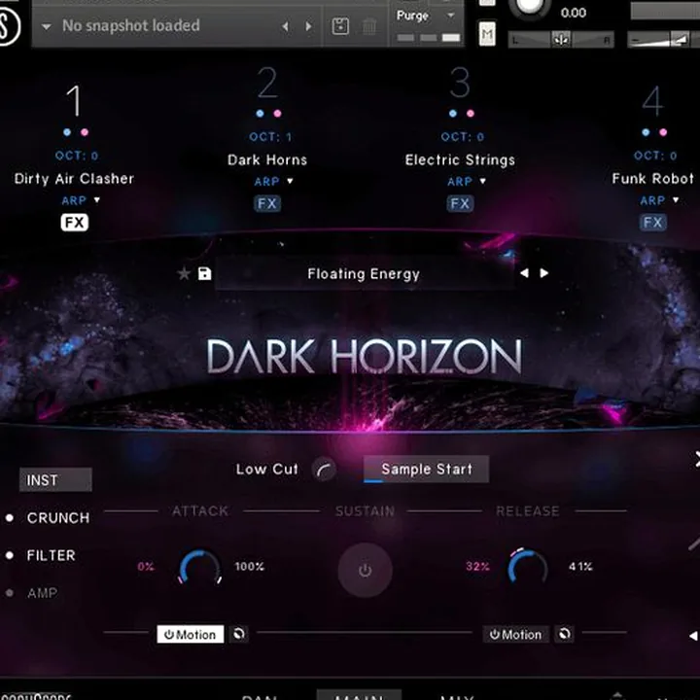Toggle the pink dot of layer 1
This screenshot has width=700, height=700.
pos(85,132)
